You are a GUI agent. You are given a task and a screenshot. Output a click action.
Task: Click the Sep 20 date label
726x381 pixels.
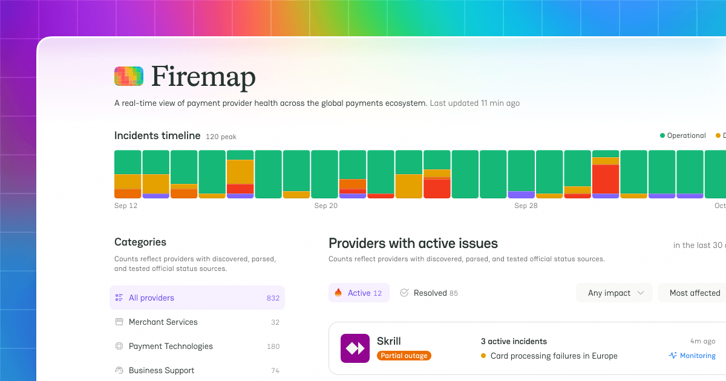(x=325, y=206)
